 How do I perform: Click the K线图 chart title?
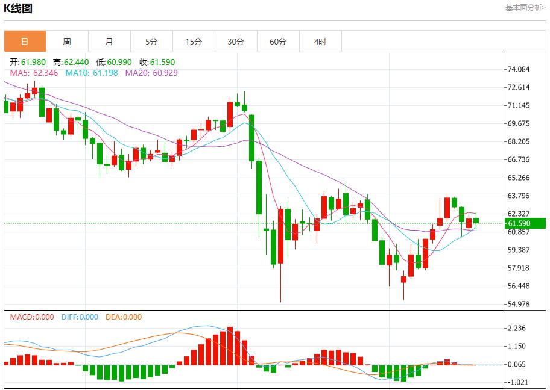pos(18,8)
